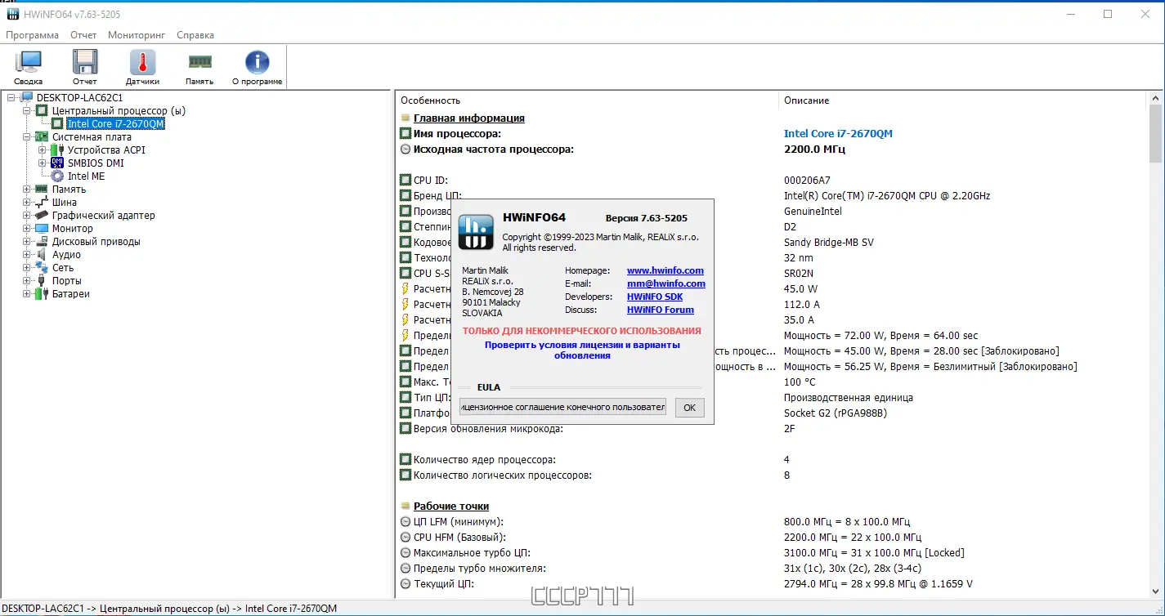Click the display icon beside Монитор

pyautogui.click(x=43, y=229)
